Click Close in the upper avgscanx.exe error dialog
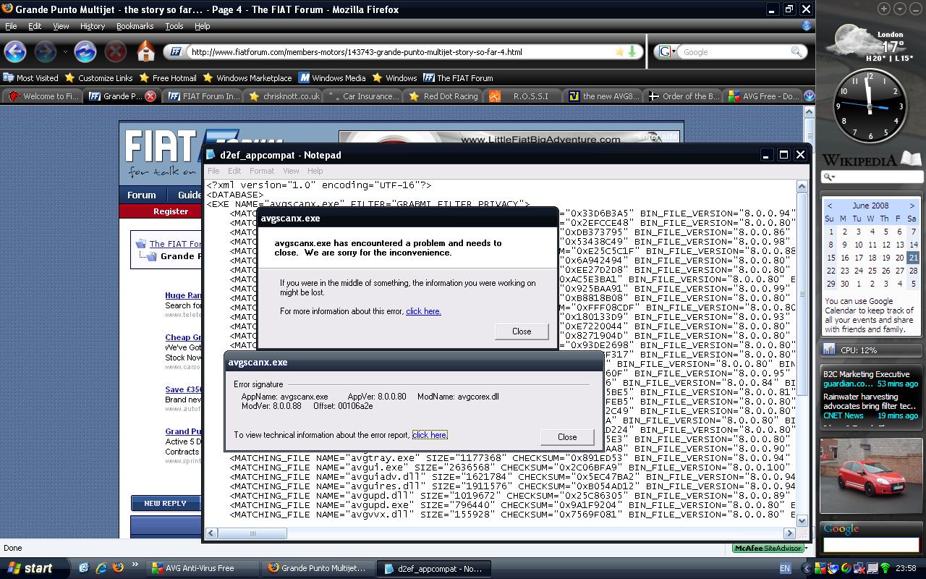926x579 pixels. (x=522, y=331)
